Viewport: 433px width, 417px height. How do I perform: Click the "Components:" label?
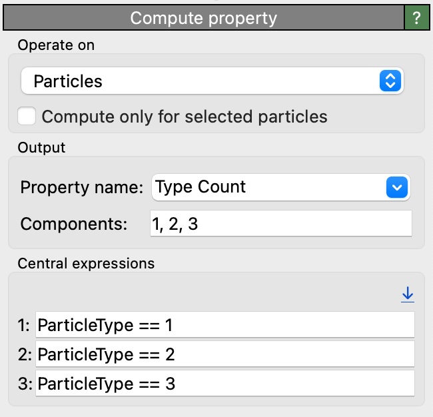[73, 224]
